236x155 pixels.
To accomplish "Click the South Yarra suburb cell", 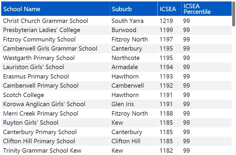I will click(134, 21).
